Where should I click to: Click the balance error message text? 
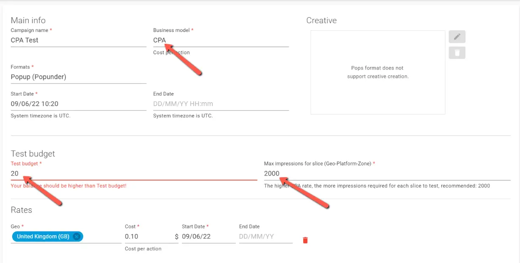tap(69, 186)
